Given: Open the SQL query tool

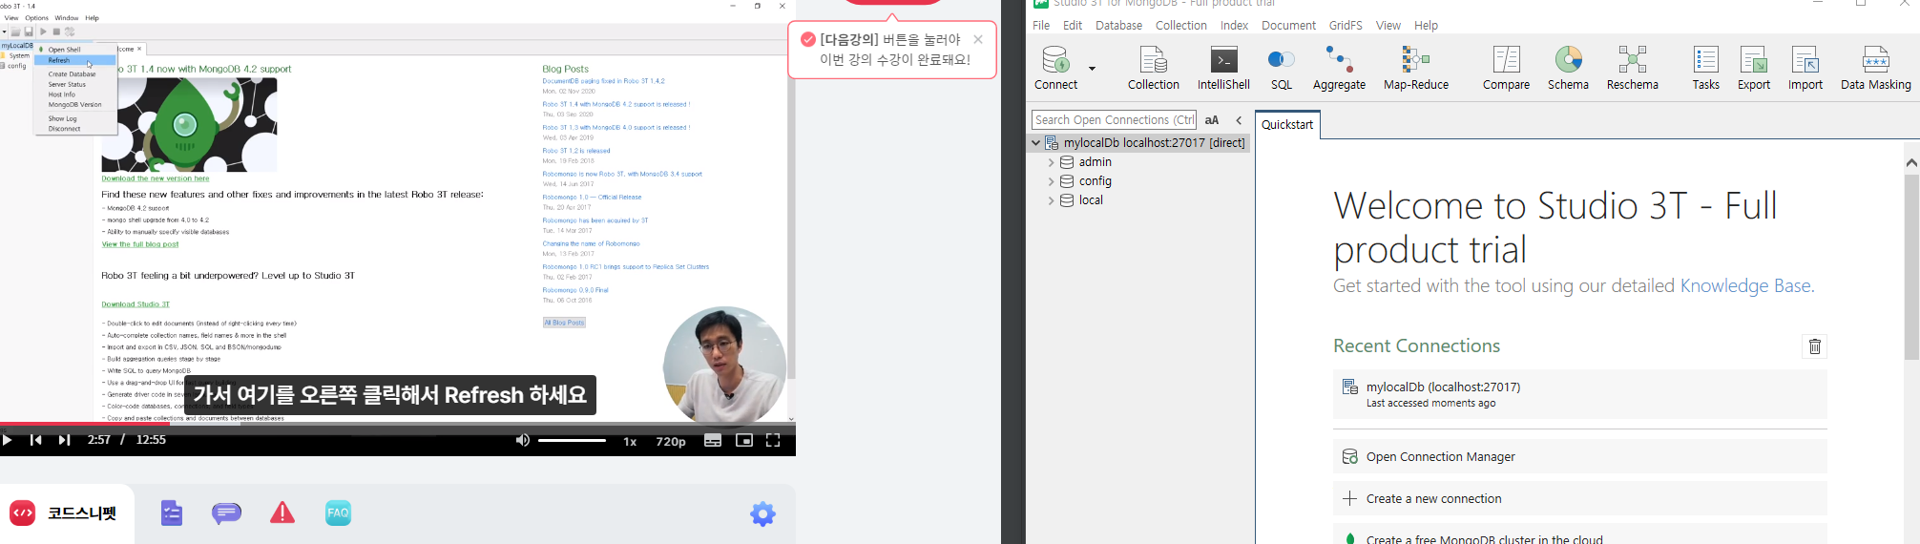Looking at the screenshot, I should (x=1282, y=68).
